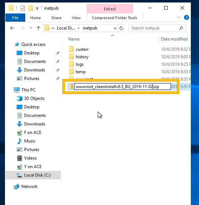Image resolution: width=199 pixels, height=205 pixels.
Task: Click inside the zip file rename box
Action: coord(123,87)
